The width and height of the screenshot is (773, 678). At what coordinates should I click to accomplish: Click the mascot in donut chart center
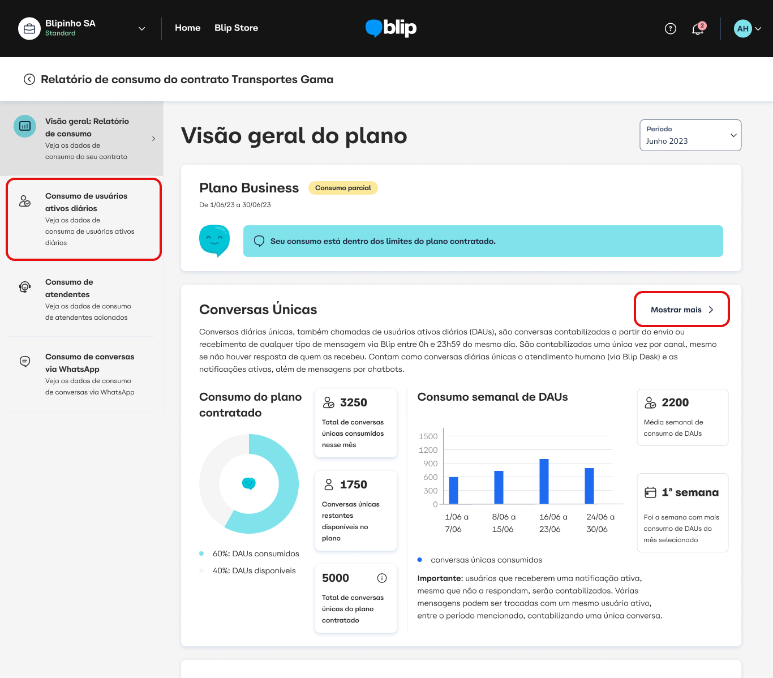tap(249, 484)
